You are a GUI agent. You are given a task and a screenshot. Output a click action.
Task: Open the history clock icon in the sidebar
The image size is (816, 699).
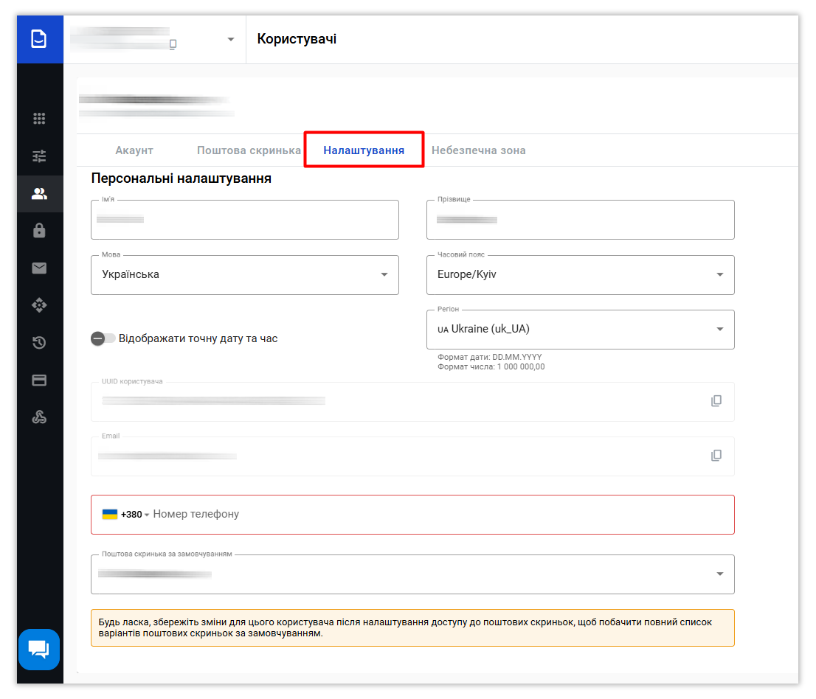(x=40, y=342)
